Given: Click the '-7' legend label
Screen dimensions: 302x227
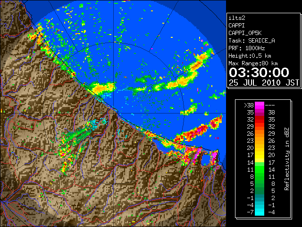Looking at the screenshot, I should coord(251,212).
